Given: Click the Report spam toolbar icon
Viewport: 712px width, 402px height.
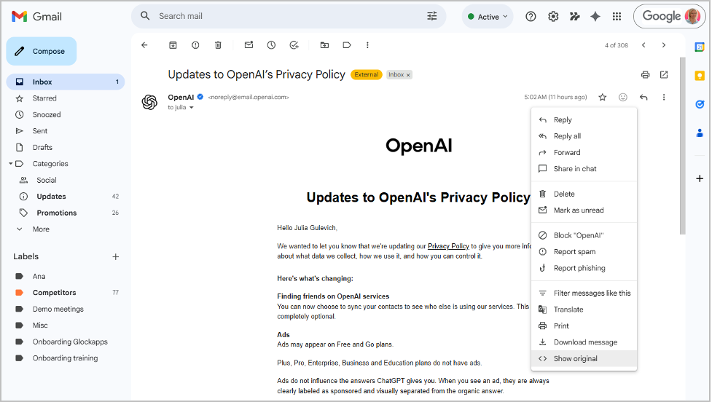Looking at the screenshot, I should pyautogui.click(x=195, y=45).
